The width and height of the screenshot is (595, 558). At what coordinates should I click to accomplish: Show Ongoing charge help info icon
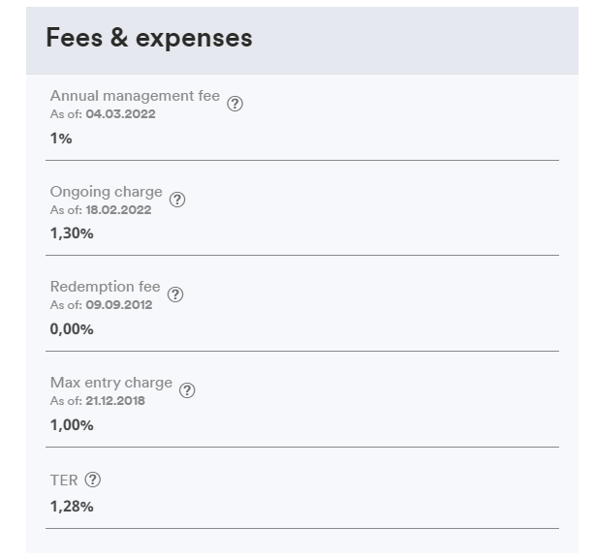(177, 200)
